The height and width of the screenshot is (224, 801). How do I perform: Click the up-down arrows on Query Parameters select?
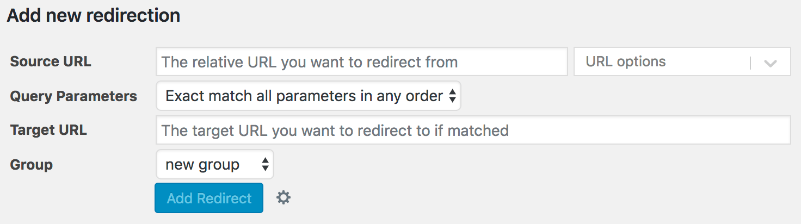pos(452,96)
